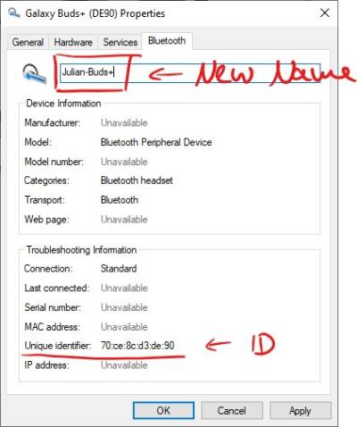The image size is (357, 427).
Task: Click the Bluetooth headset icon beside name field
Action: [x=35, y=73]
